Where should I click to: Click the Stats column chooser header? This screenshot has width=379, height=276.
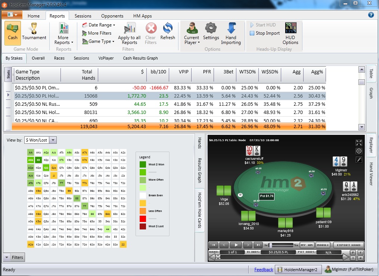pyautogui.click(x=8, y=74)
